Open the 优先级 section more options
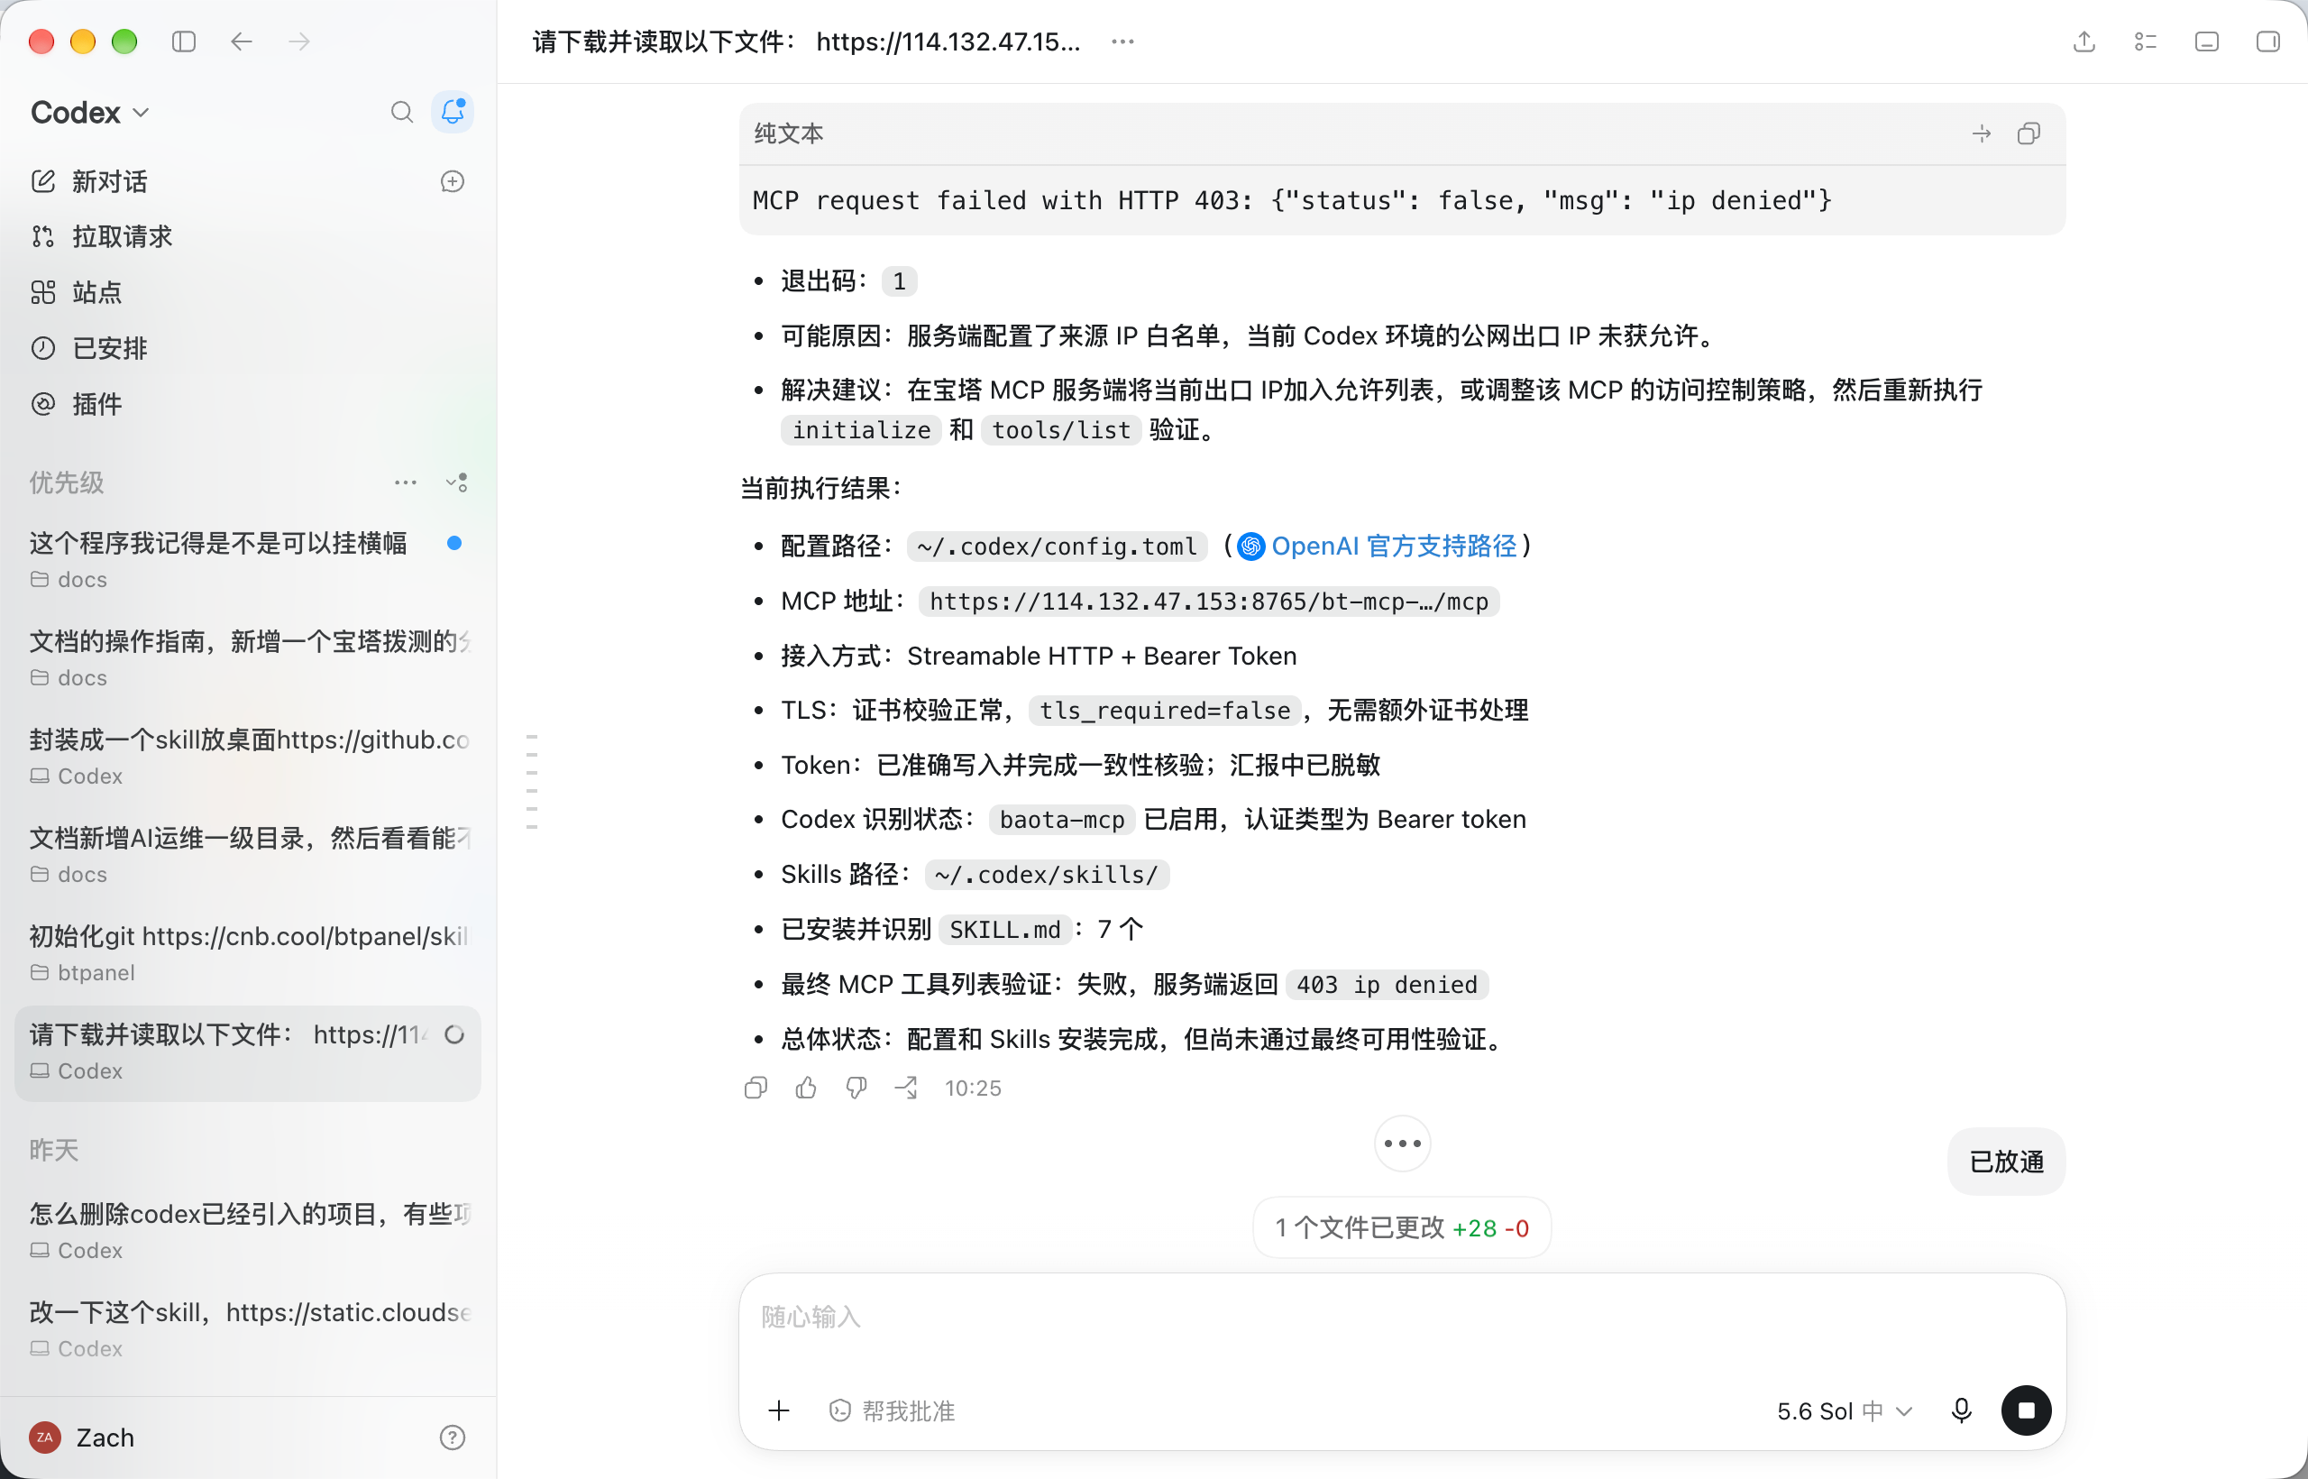 pos(406,482)
